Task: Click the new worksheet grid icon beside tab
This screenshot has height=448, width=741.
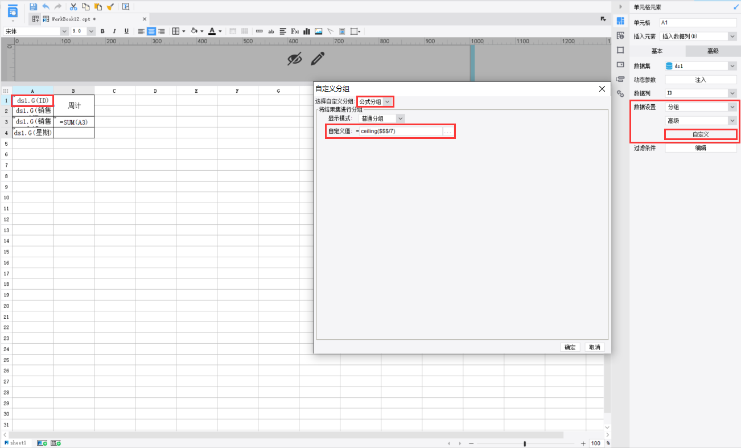Action: pos(36,19)
